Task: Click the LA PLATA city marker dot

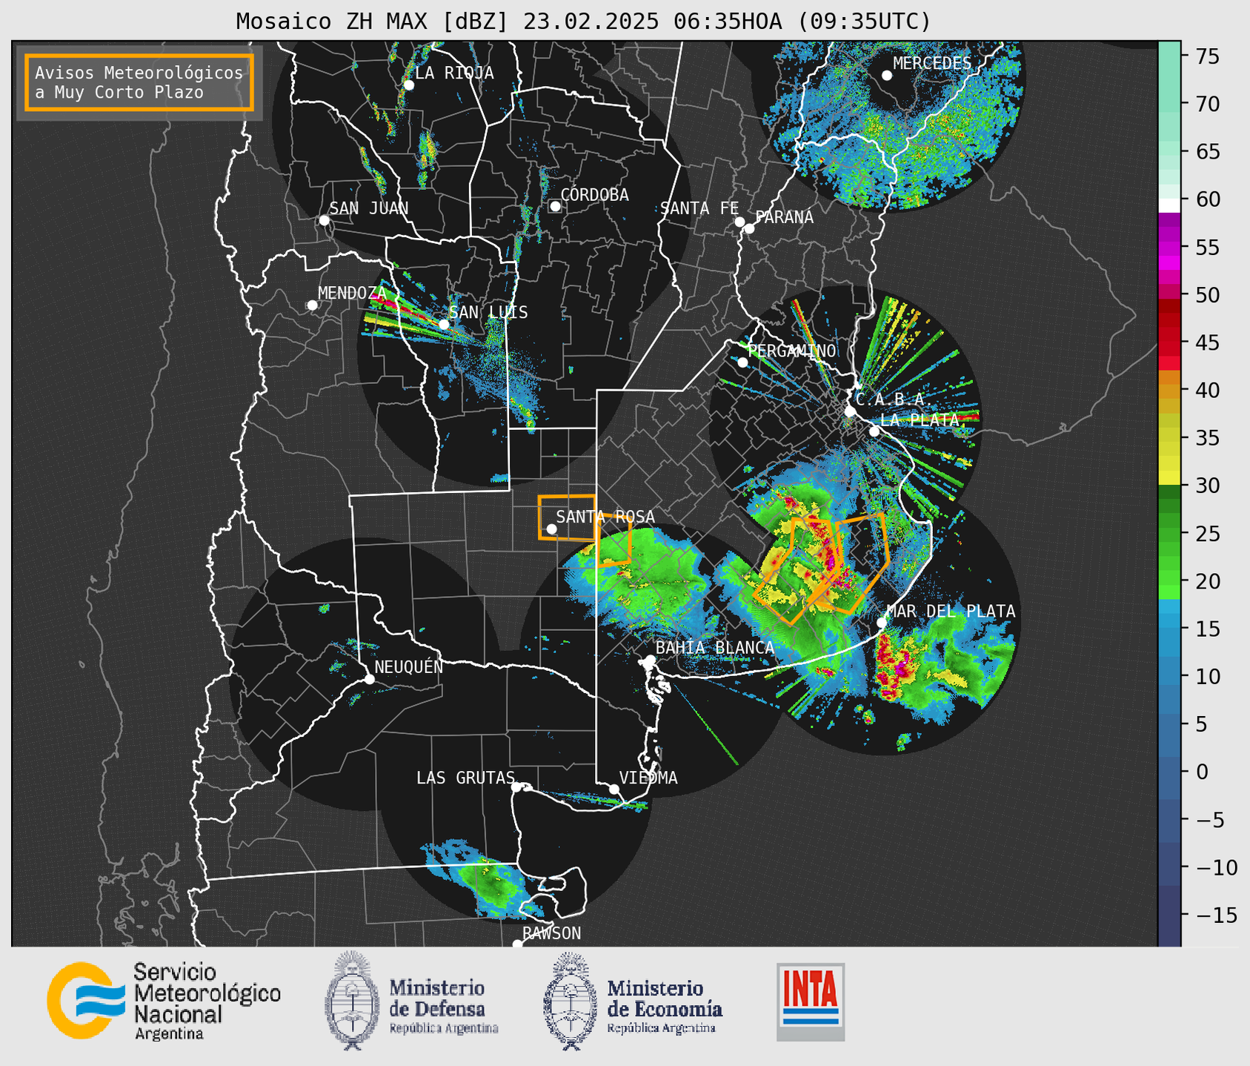Action: pyautogui.click(x=874, y=431)
